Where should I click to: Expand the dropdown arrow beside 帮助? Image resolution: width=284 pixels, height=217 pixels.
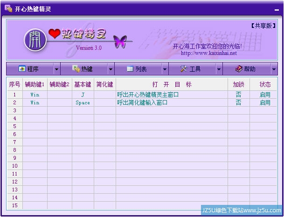[274, 69]
